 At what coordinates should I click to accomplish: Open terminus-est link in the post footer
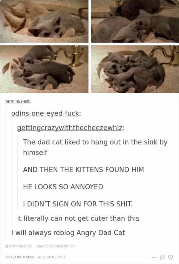tap(20, 246)
